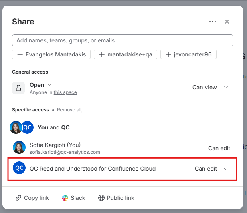Open the three-dot more options menu
The image size is (247, 213).
coord(213,22)
